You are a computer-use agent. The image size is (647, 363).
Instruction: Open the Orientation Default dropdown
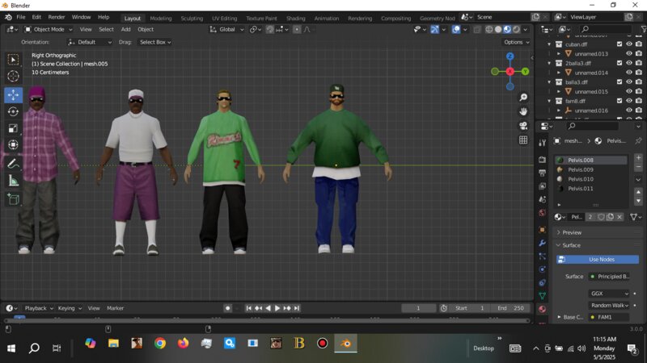[90, 42]
